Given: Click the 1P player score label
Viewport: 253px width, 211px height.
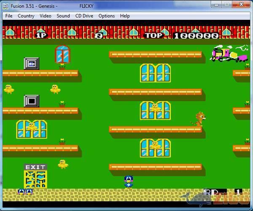Looking at the screenshot, I should [41, 35].
